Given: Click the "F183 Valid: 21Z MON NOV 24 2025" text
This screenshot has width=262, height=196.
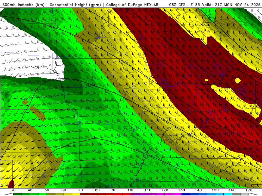Looking at the screenshot, I should click(225, 5).
